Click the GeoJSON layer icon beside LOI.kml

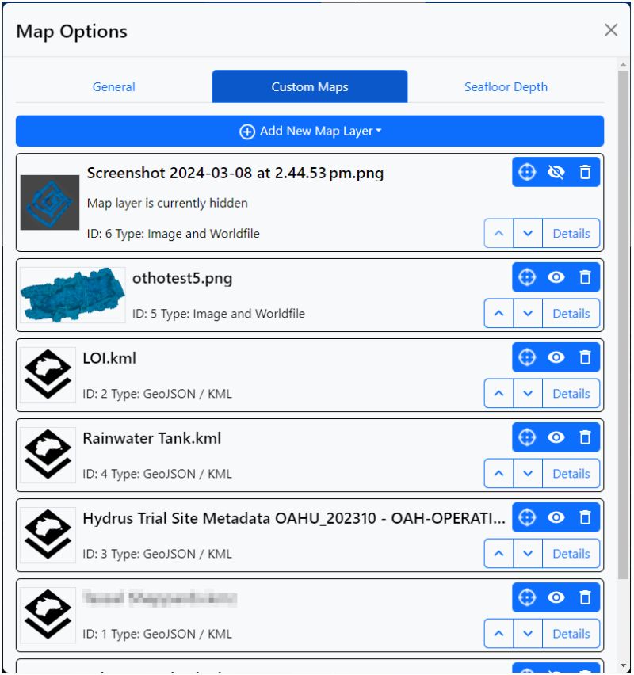[x=48, y=372]
